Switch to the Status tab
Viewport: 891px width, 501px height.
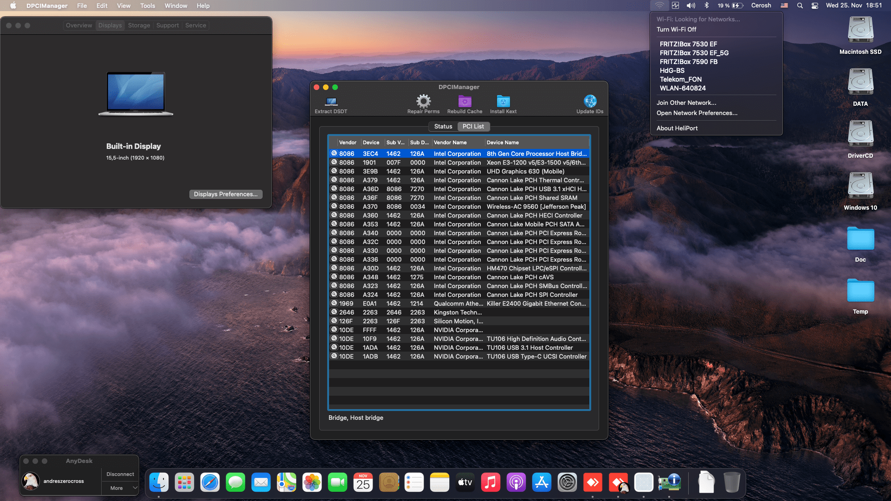(x=443, y=126)
